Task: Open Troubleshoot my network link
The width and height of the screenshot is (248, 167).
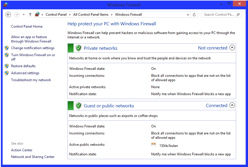Action: pyautogui.click(x=31, y=80)
